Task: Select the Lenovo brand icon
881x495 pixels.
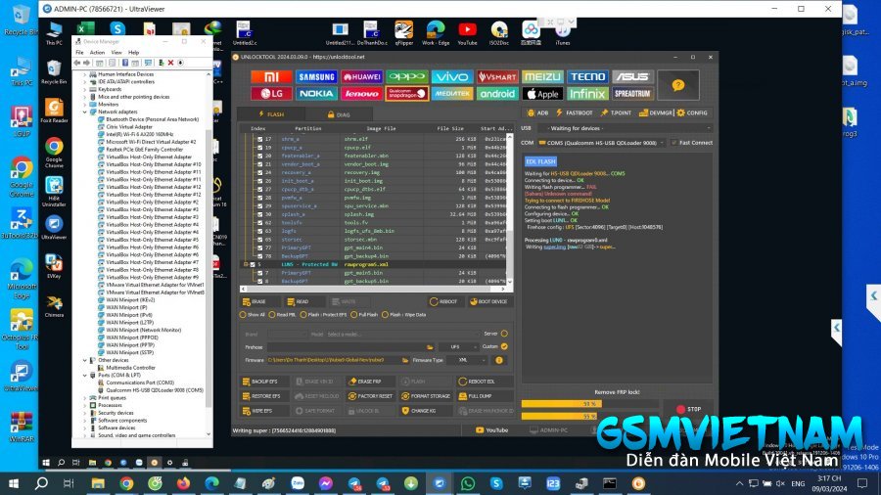Action: point(362,94)
